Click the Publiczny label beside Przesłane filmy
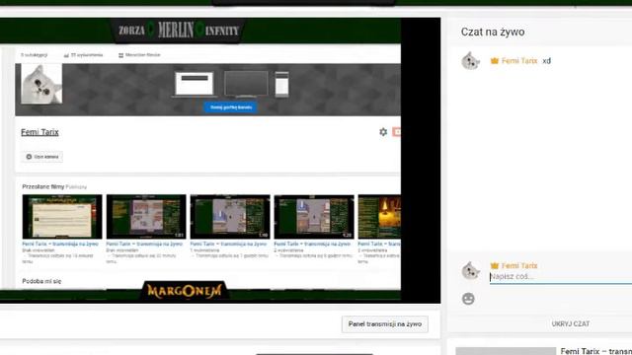The height and width of the screenshot is (355, 632). coord(76,187)
